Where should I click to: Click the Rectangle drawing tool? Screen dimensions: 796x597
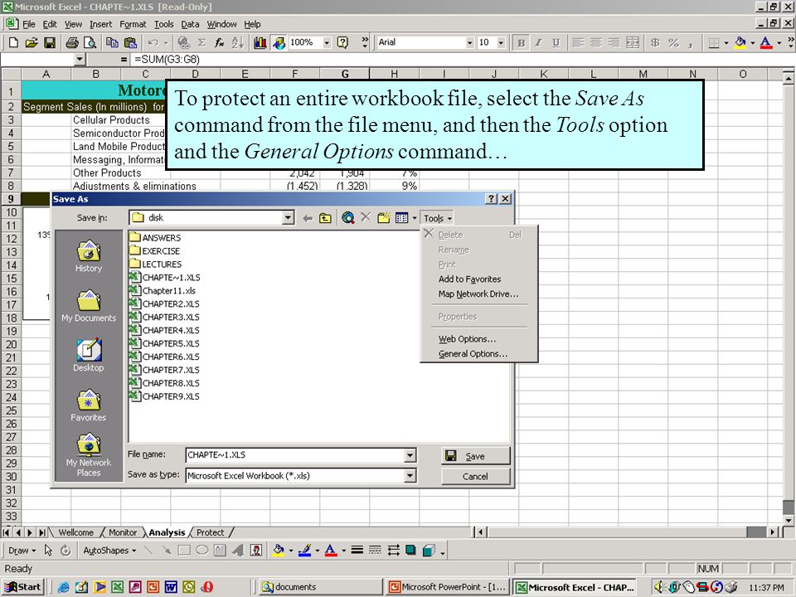(x=184, y=551)
